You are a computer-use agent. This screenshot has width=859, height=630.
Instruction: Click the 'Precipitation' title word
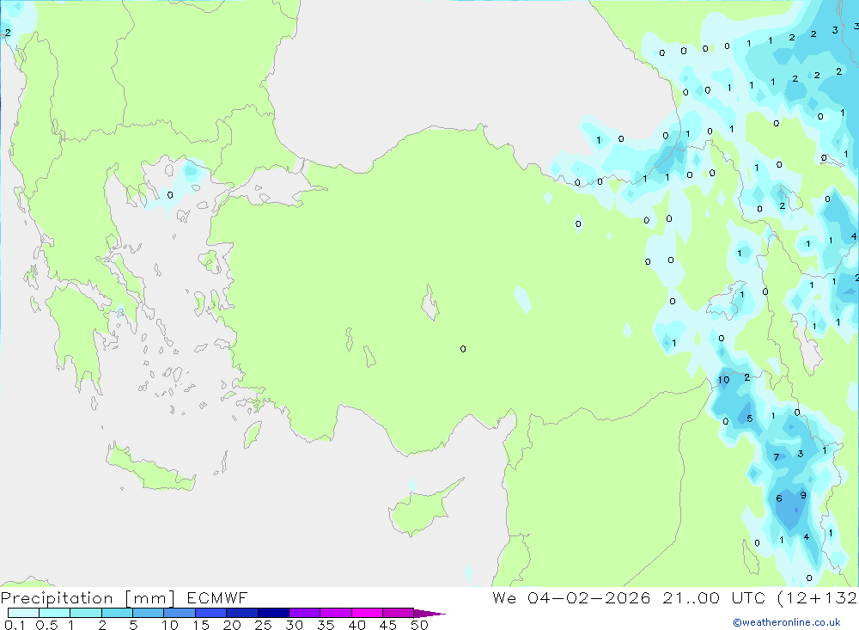click(57, 597)
